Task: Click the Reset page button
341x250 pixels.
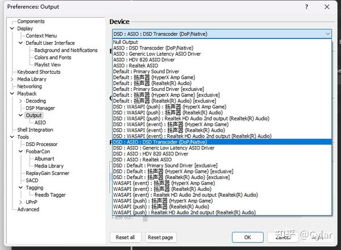Action: [x=160, y=238]
